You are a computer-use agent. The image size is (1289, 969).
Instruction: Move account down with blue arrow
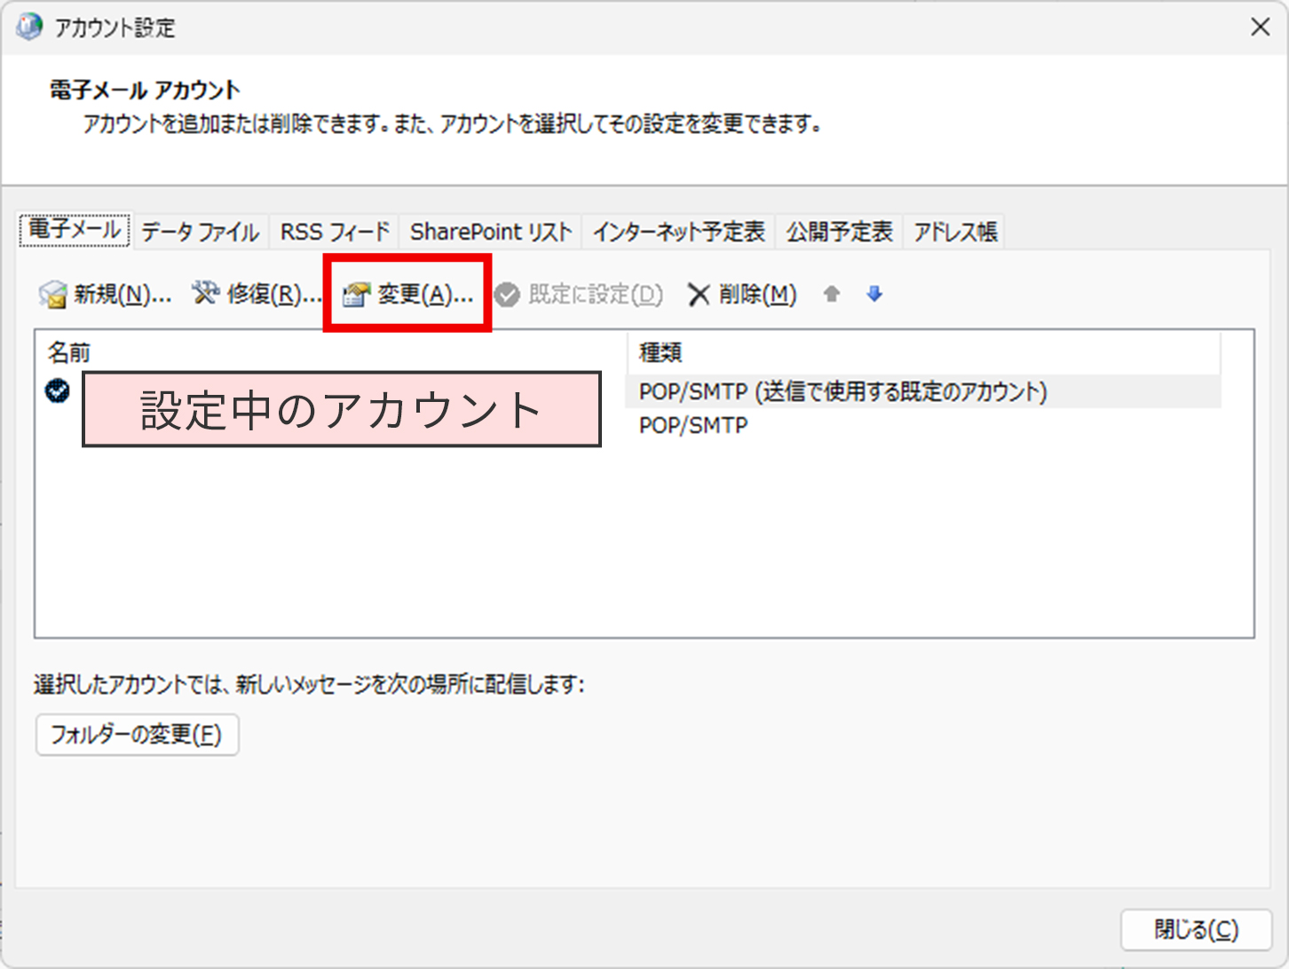pyautogui.click(x=874, y=294)
